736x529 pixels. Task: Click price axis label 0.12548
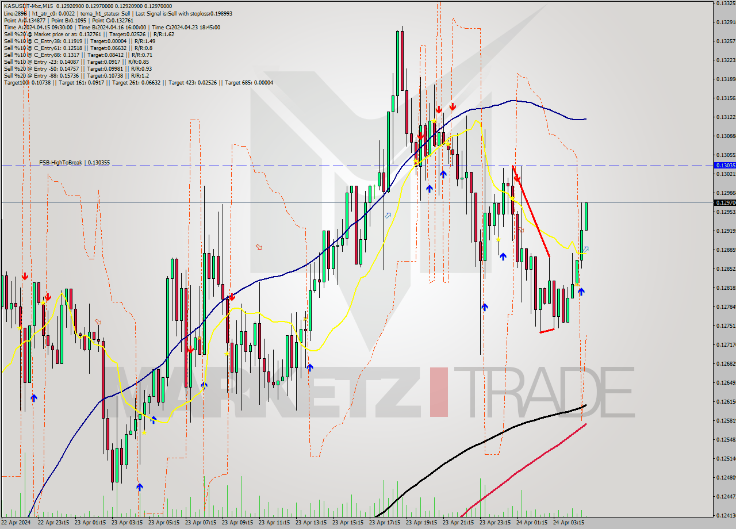click(725, 439)
